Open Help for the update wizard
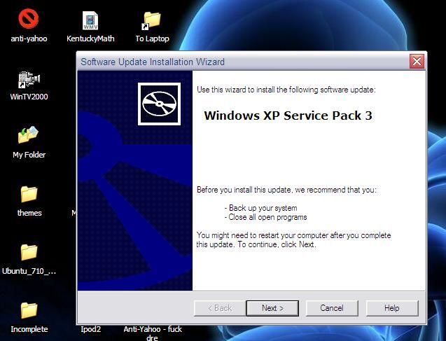Image resolution: width=446 pixels, height=341 pixels. (x=392, y=308)
